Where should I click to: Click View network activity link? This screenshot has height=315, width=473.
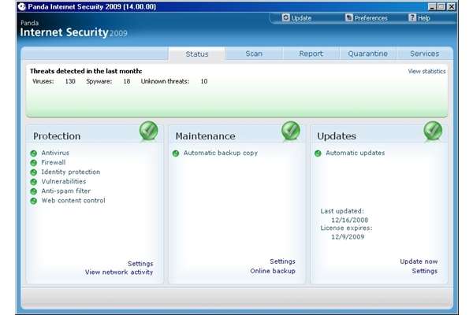click(119, 272)
